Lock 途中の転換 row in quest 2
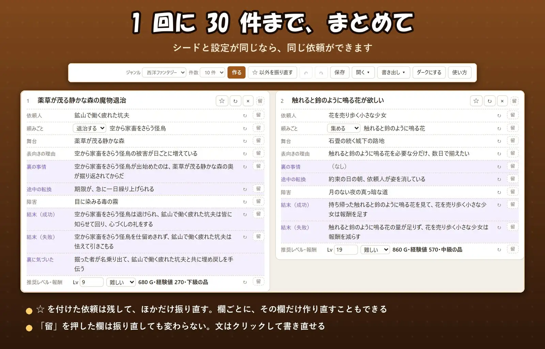The image size is (545, 349). 513,179
